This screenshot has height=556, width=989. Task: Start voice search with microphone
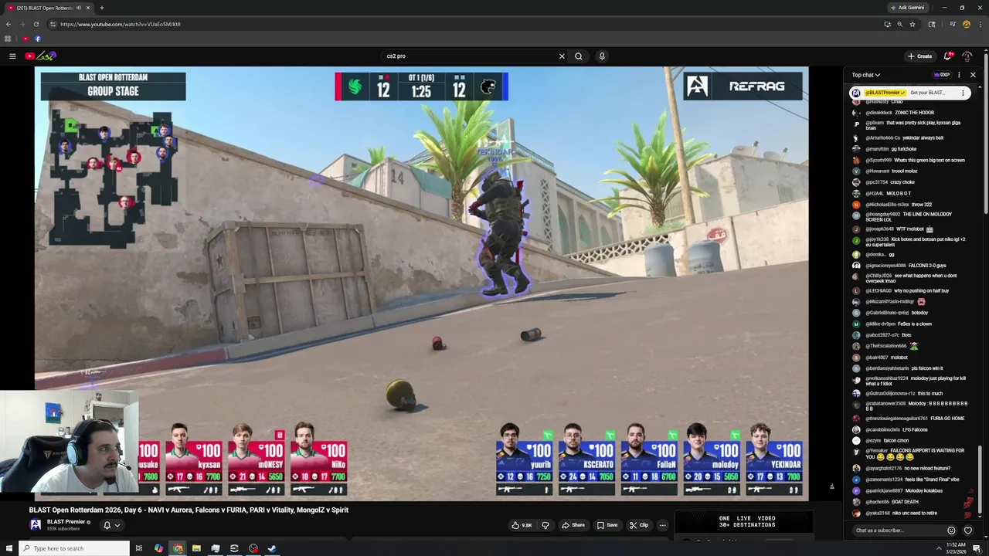point(602,56)
